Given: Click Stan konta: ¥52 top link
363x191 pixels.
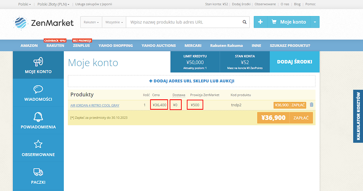Looking at the screenshot, I should (217, 4).
